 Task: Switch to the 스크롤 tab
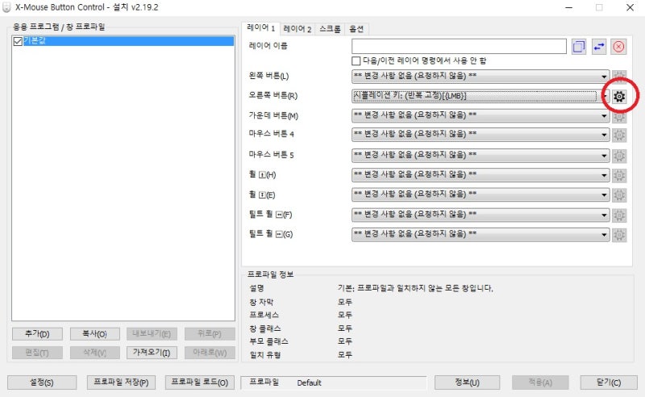pyautogui.click(x=330, y=29)
